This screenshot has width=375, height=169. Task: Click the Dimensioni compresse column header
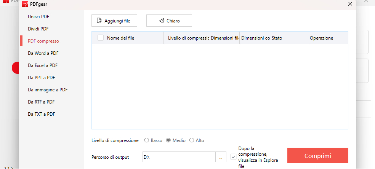pyautogui.click(x=255, y=38)
